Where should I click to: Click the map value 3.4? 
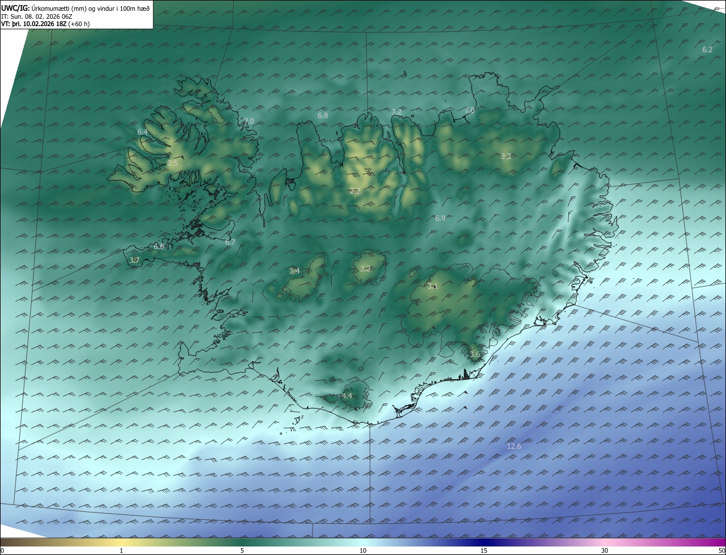294,271
